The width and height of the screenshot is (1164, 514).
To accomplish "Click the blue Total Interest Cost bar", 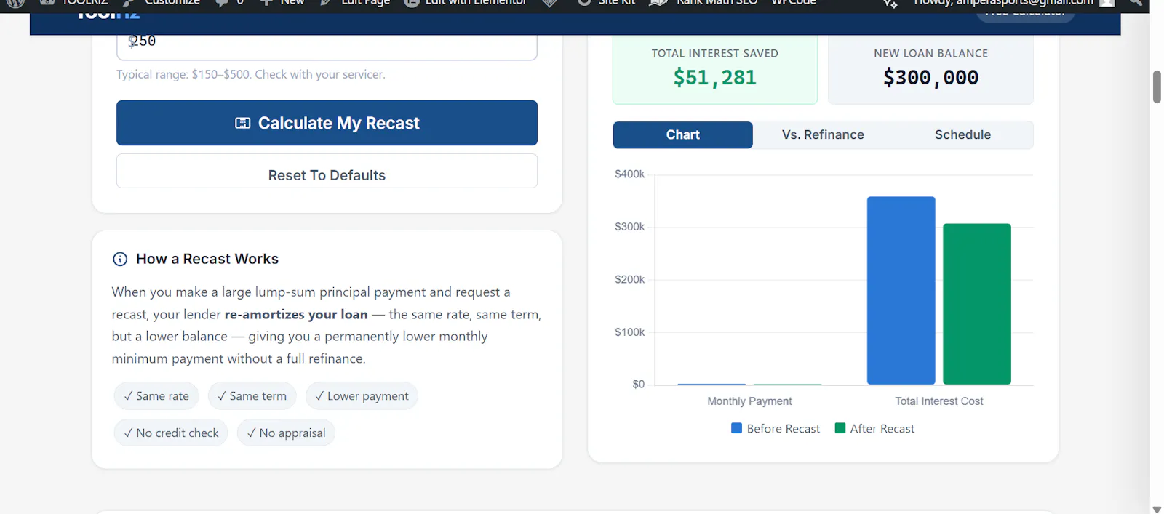I will (x=901, y=291).
